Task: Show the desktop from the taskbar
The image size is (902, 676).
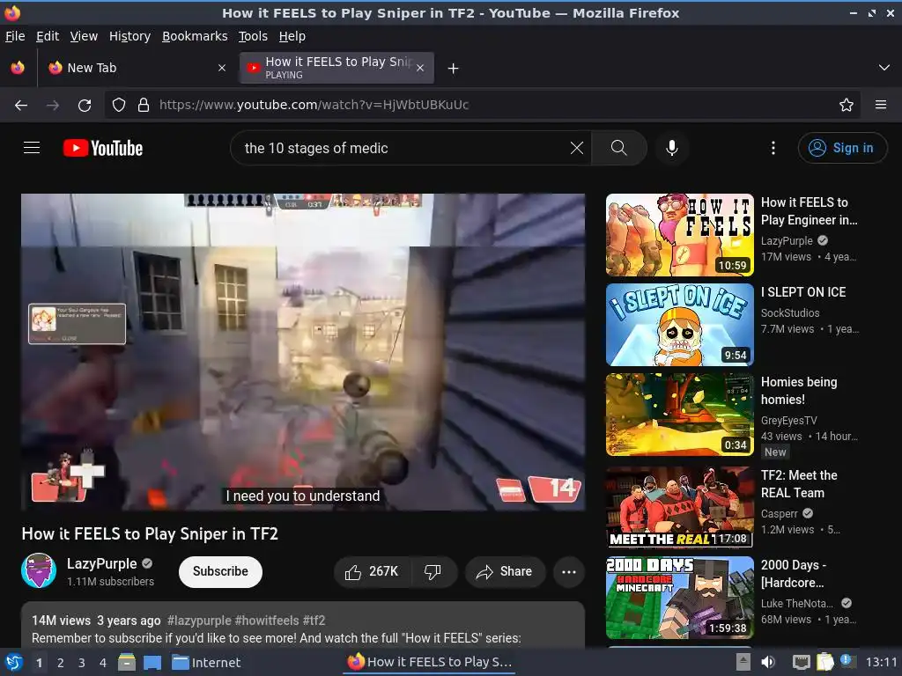Action: click(152, 662)
